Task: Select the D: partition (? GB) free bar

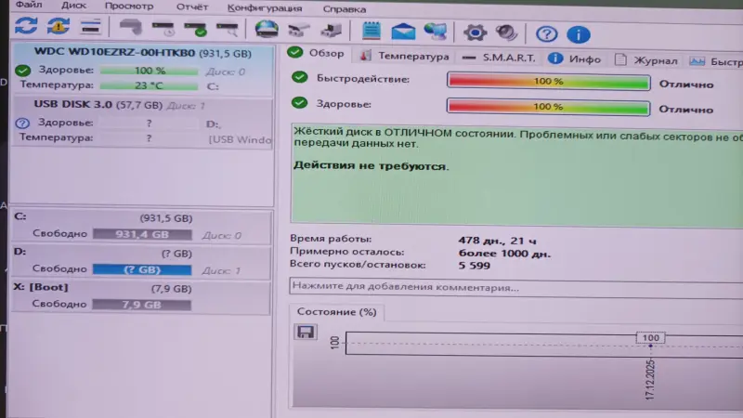Action: click(142, 269)
